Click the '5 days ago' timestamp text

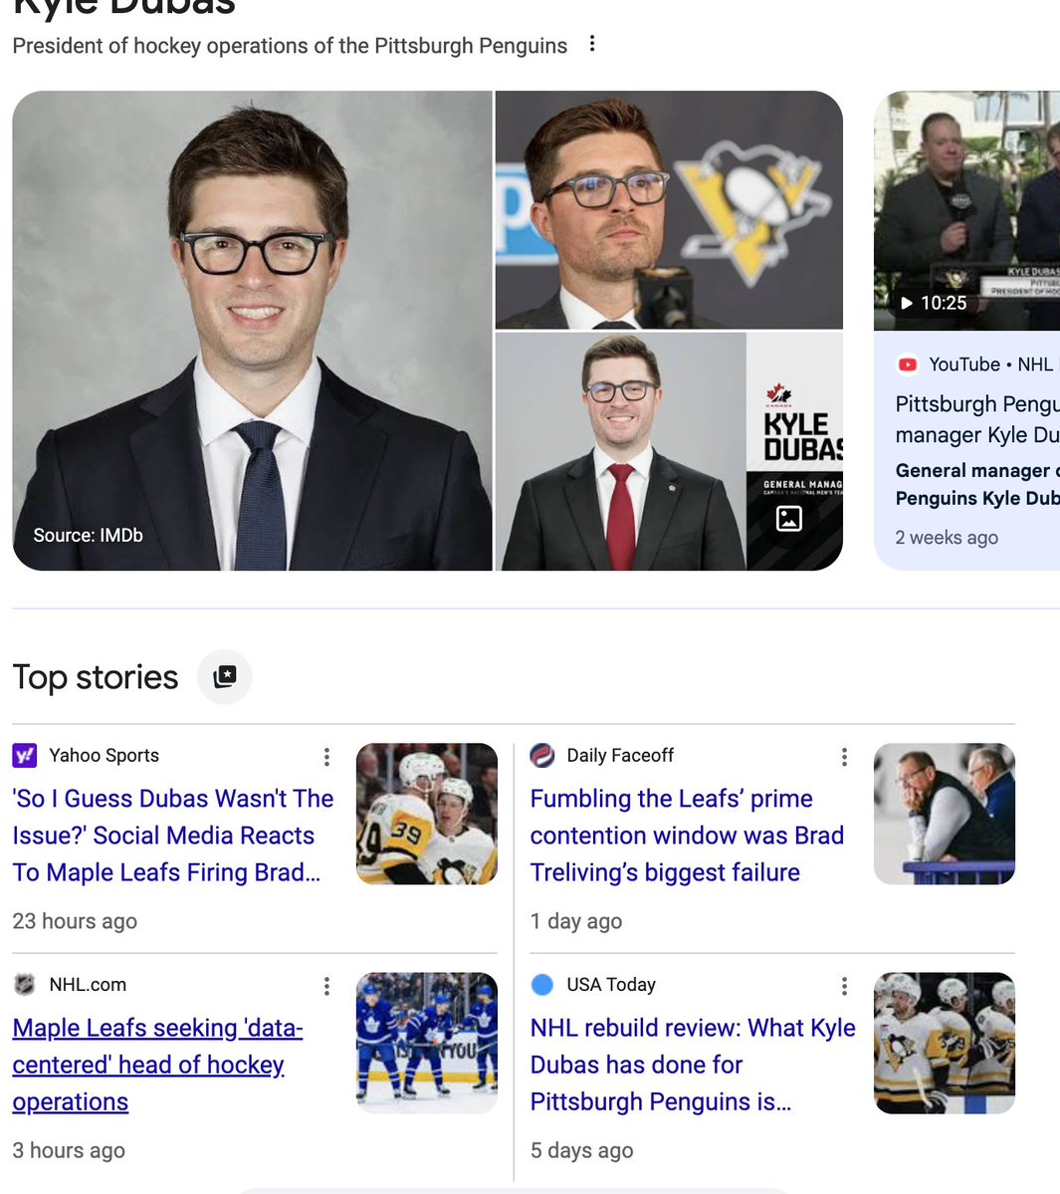pyautogui.click(x=581, y=1150)
